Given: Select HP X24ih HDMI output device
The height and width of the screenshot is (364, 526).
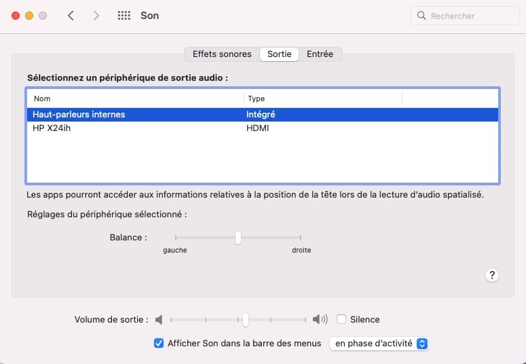Looking at the screenshot, I should click(136, 128).
